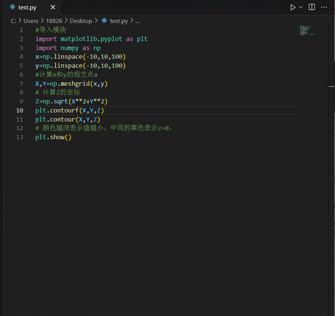Click line number 7 in the gutter
335x316 pixels.
tap(21, 84)
